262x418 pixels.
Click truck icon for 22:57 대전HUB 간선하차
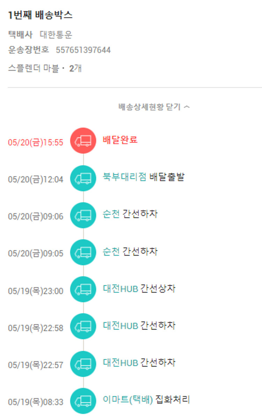pyautogui.click(x=83, y=364)
